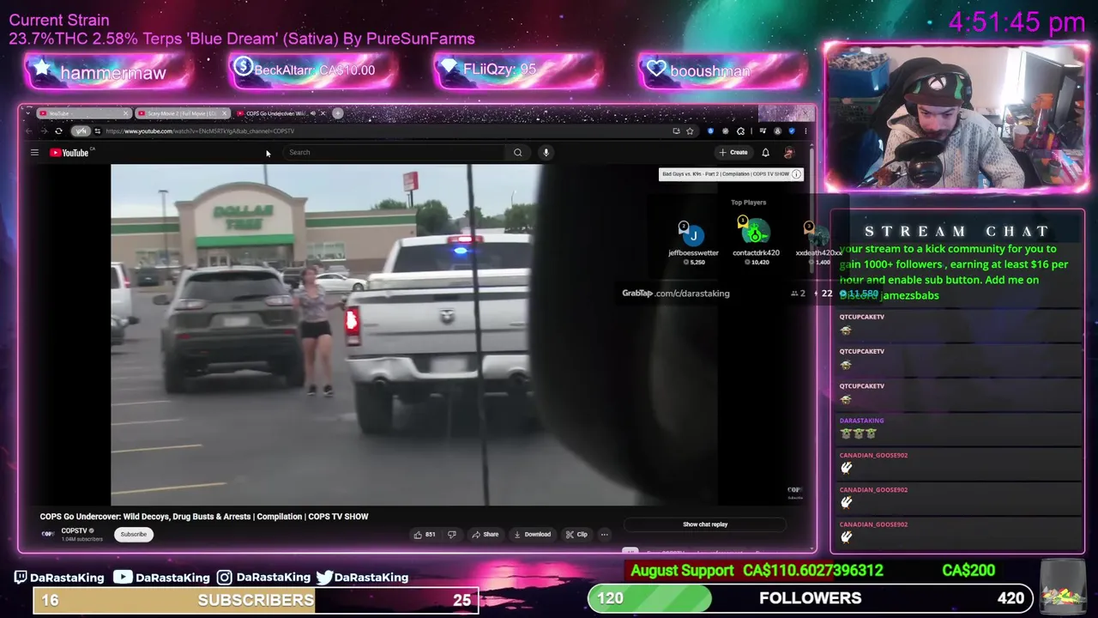Click the install app icon in address bar
The height and width of the screenshot is (618, 1098).
(677, 131)
